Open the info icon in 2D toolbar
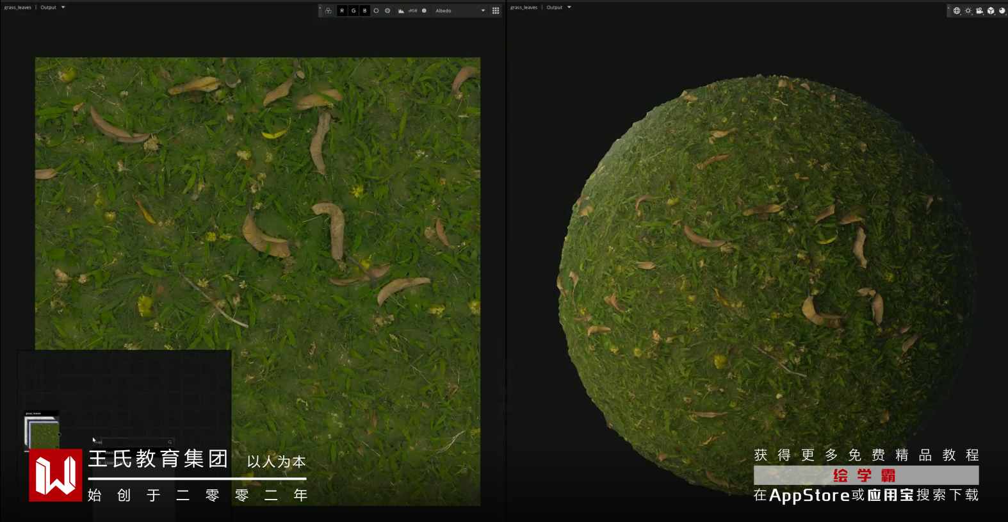This screenshot has height=522, width=1008. pyautogui.click(x=424, y=11)
